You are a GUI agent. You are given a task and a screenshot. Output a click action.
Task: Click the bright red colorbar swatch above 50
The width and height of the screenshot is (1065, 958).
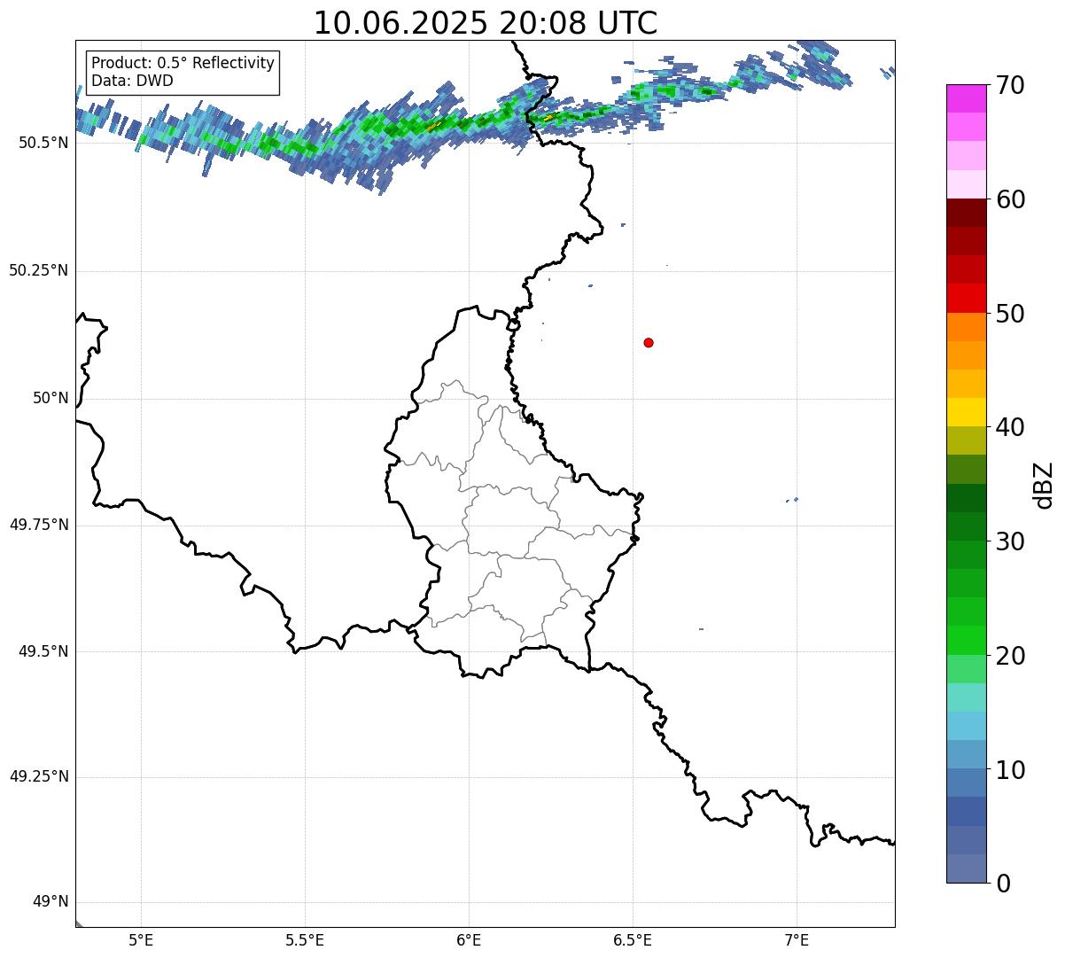tap(966, 298)
